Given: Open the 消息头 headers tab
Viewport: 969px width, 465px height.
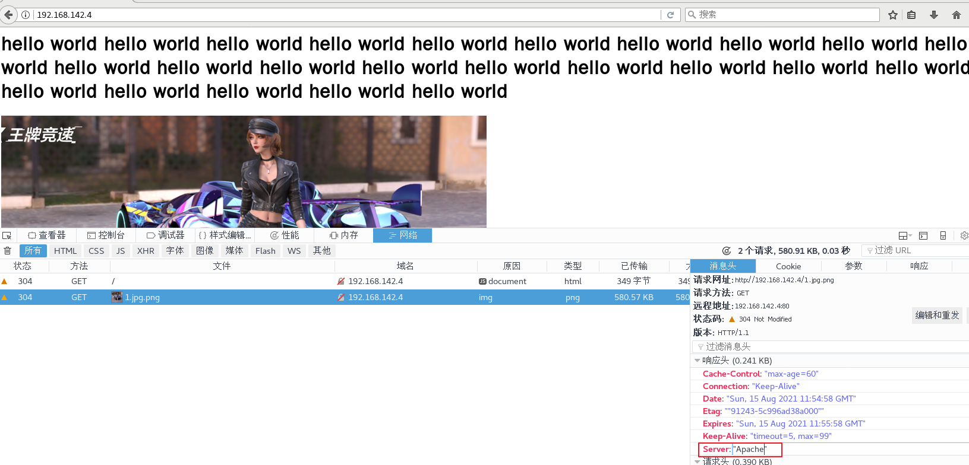Looking at the screenshot, I should coord(723,266).
